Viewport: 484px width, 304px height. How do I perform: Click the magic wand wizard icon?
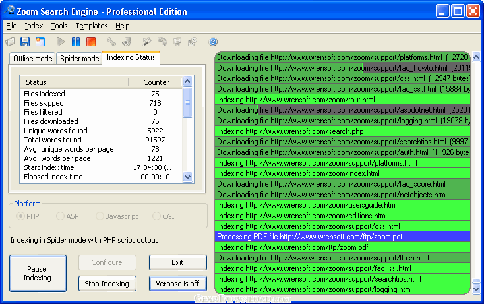[x=146, y=42]
